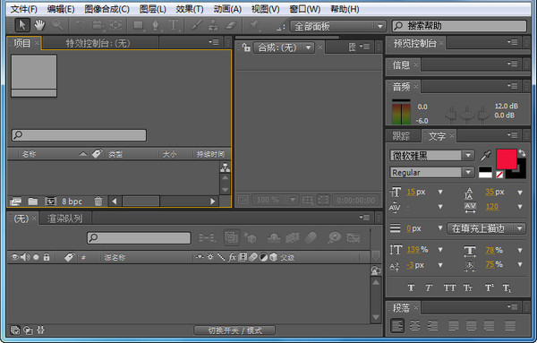Select the Hand tool
537x343 pixels.
(x=39, y=25)
